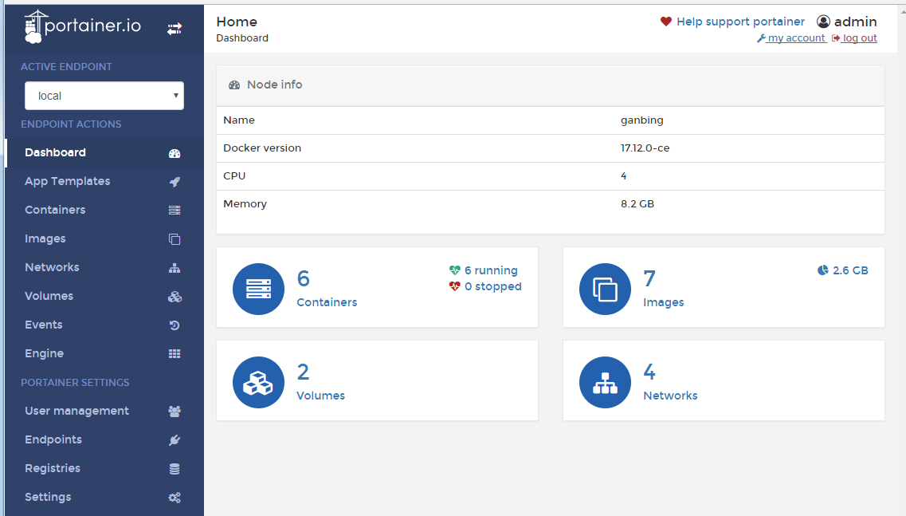906x516 pixels.
Task: Select the Engine grid icon
Action: [175, 353]
